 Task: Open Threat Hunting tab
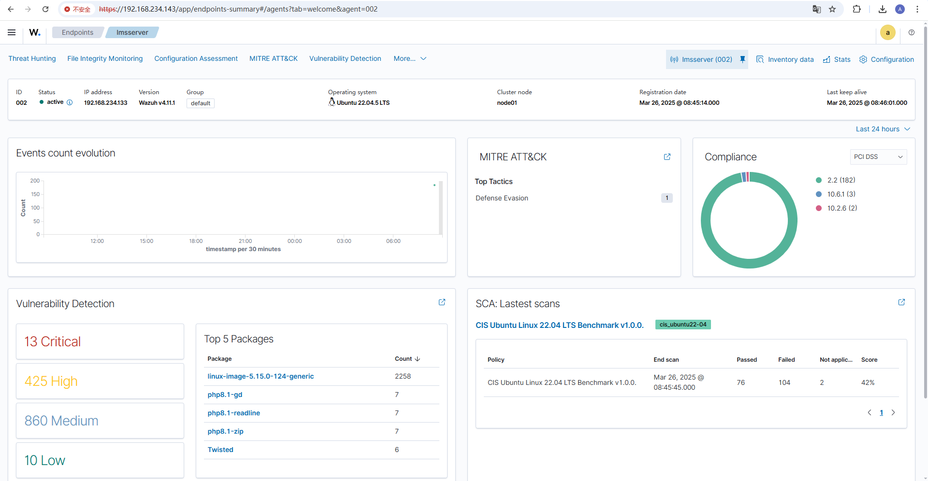point(32,58)
